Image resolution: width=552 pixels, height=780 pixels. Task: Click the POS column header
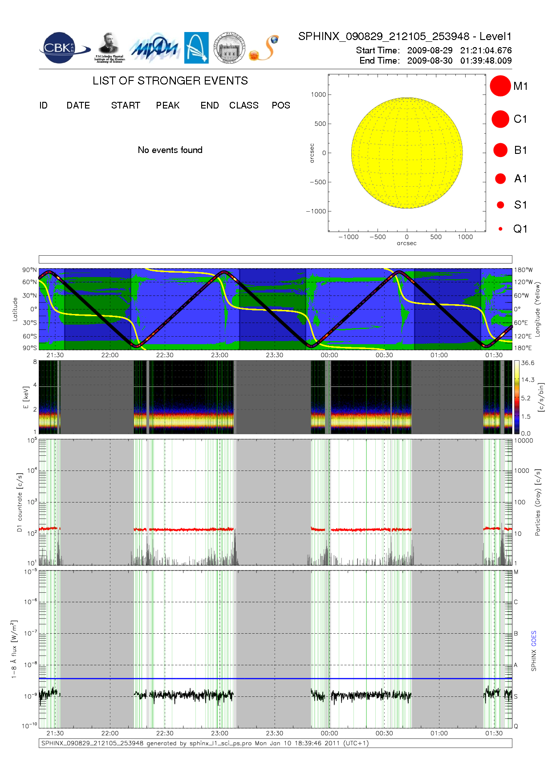[281, 105]
